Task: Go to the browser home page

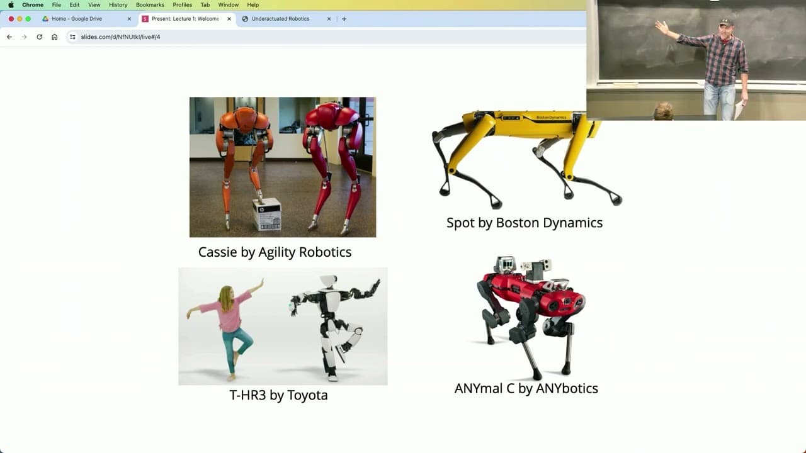Action: point(55,37)
